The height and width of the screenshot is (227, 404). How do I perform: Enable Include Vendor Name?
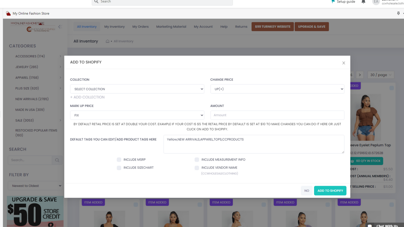[x=197, y=168]
